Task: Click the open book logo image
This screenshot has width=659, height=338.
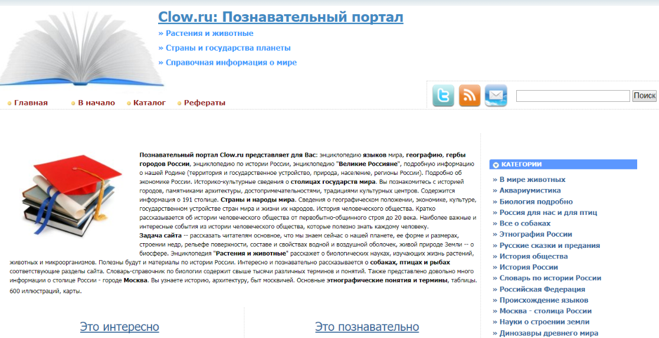Action: pyautogui.click(x=82, y=49)
